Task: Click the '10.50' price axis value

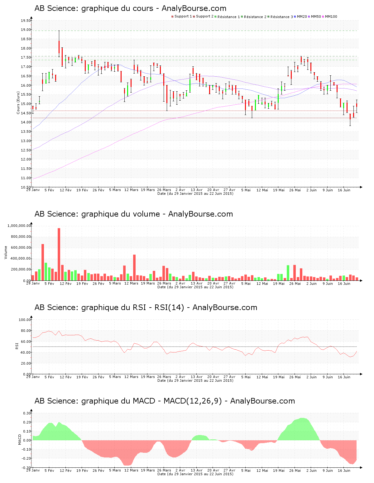Action: pyautogui.click(x=26, y=187)
